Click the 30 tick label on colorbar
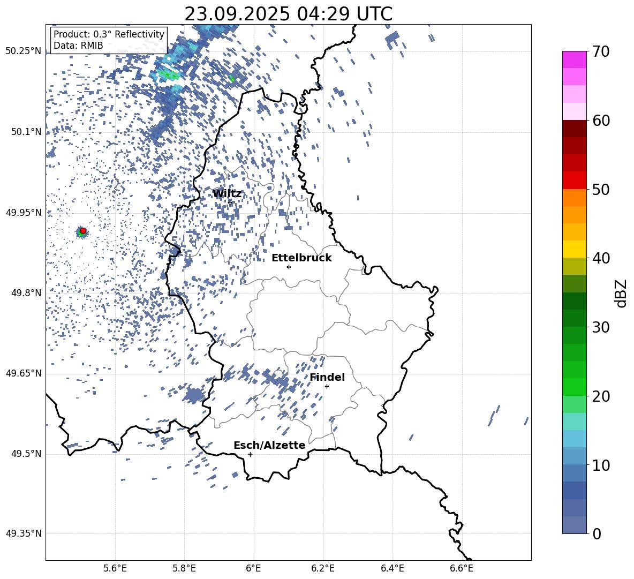The image size is (634, 579). tap(601, 327)
